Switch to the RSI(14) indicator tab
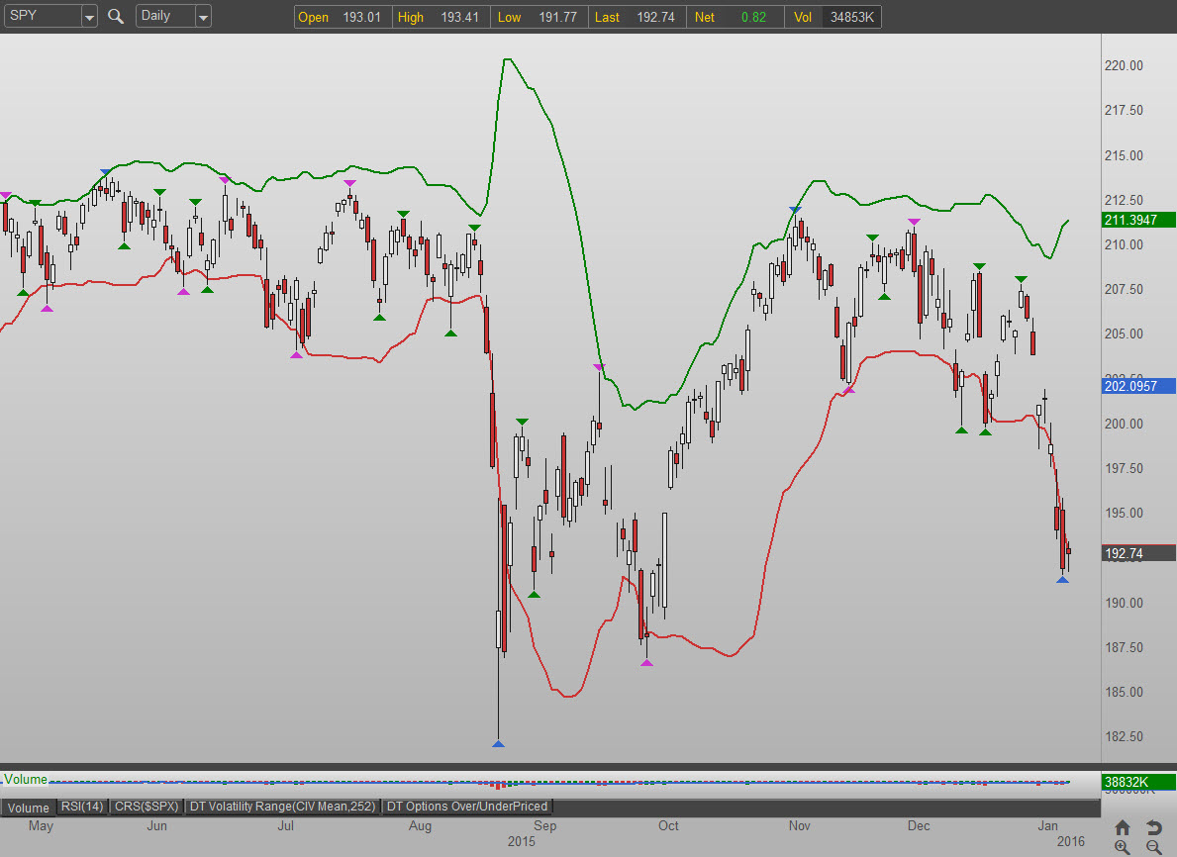1177x857 pixels. [82, 806]
